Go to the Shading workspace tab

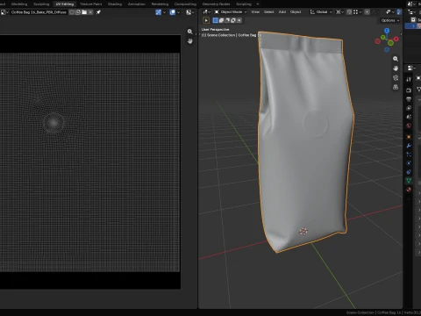(115, 4)
